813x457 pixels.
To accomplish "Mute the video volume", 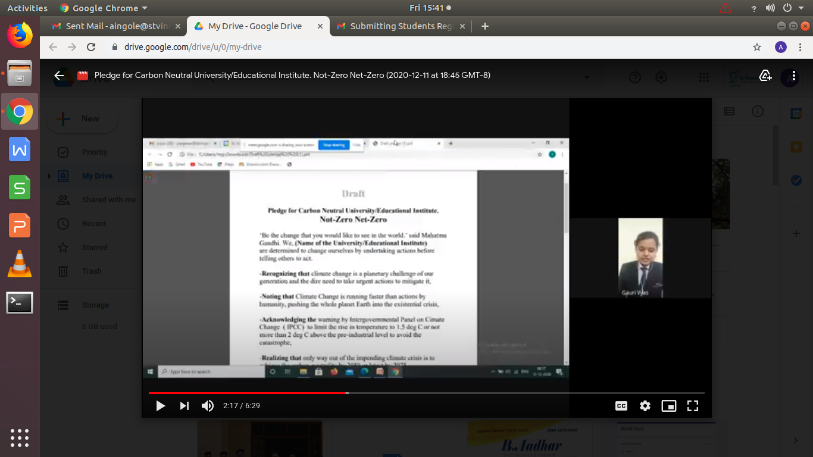I will pos(207,406).
